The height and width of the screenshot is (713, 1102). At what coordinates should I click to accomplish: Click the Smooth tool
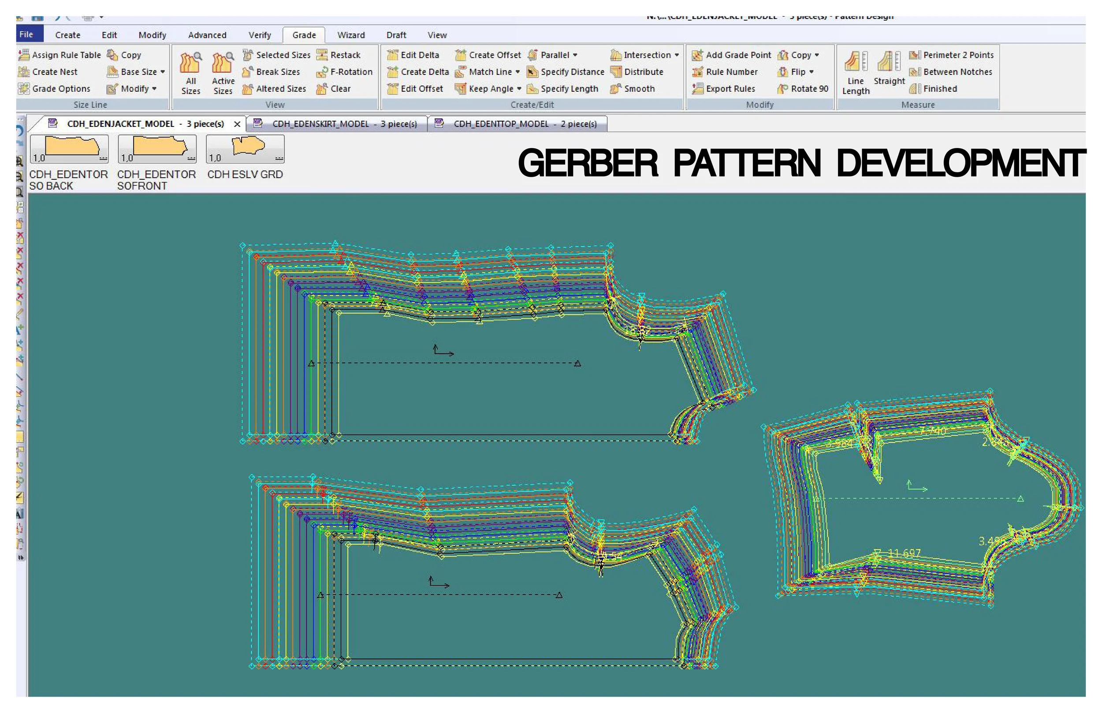[633, 89]
